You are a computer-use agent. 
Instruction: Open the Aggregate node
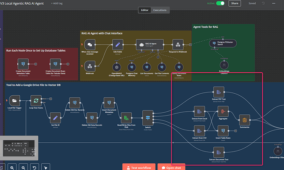coord(223,111)
